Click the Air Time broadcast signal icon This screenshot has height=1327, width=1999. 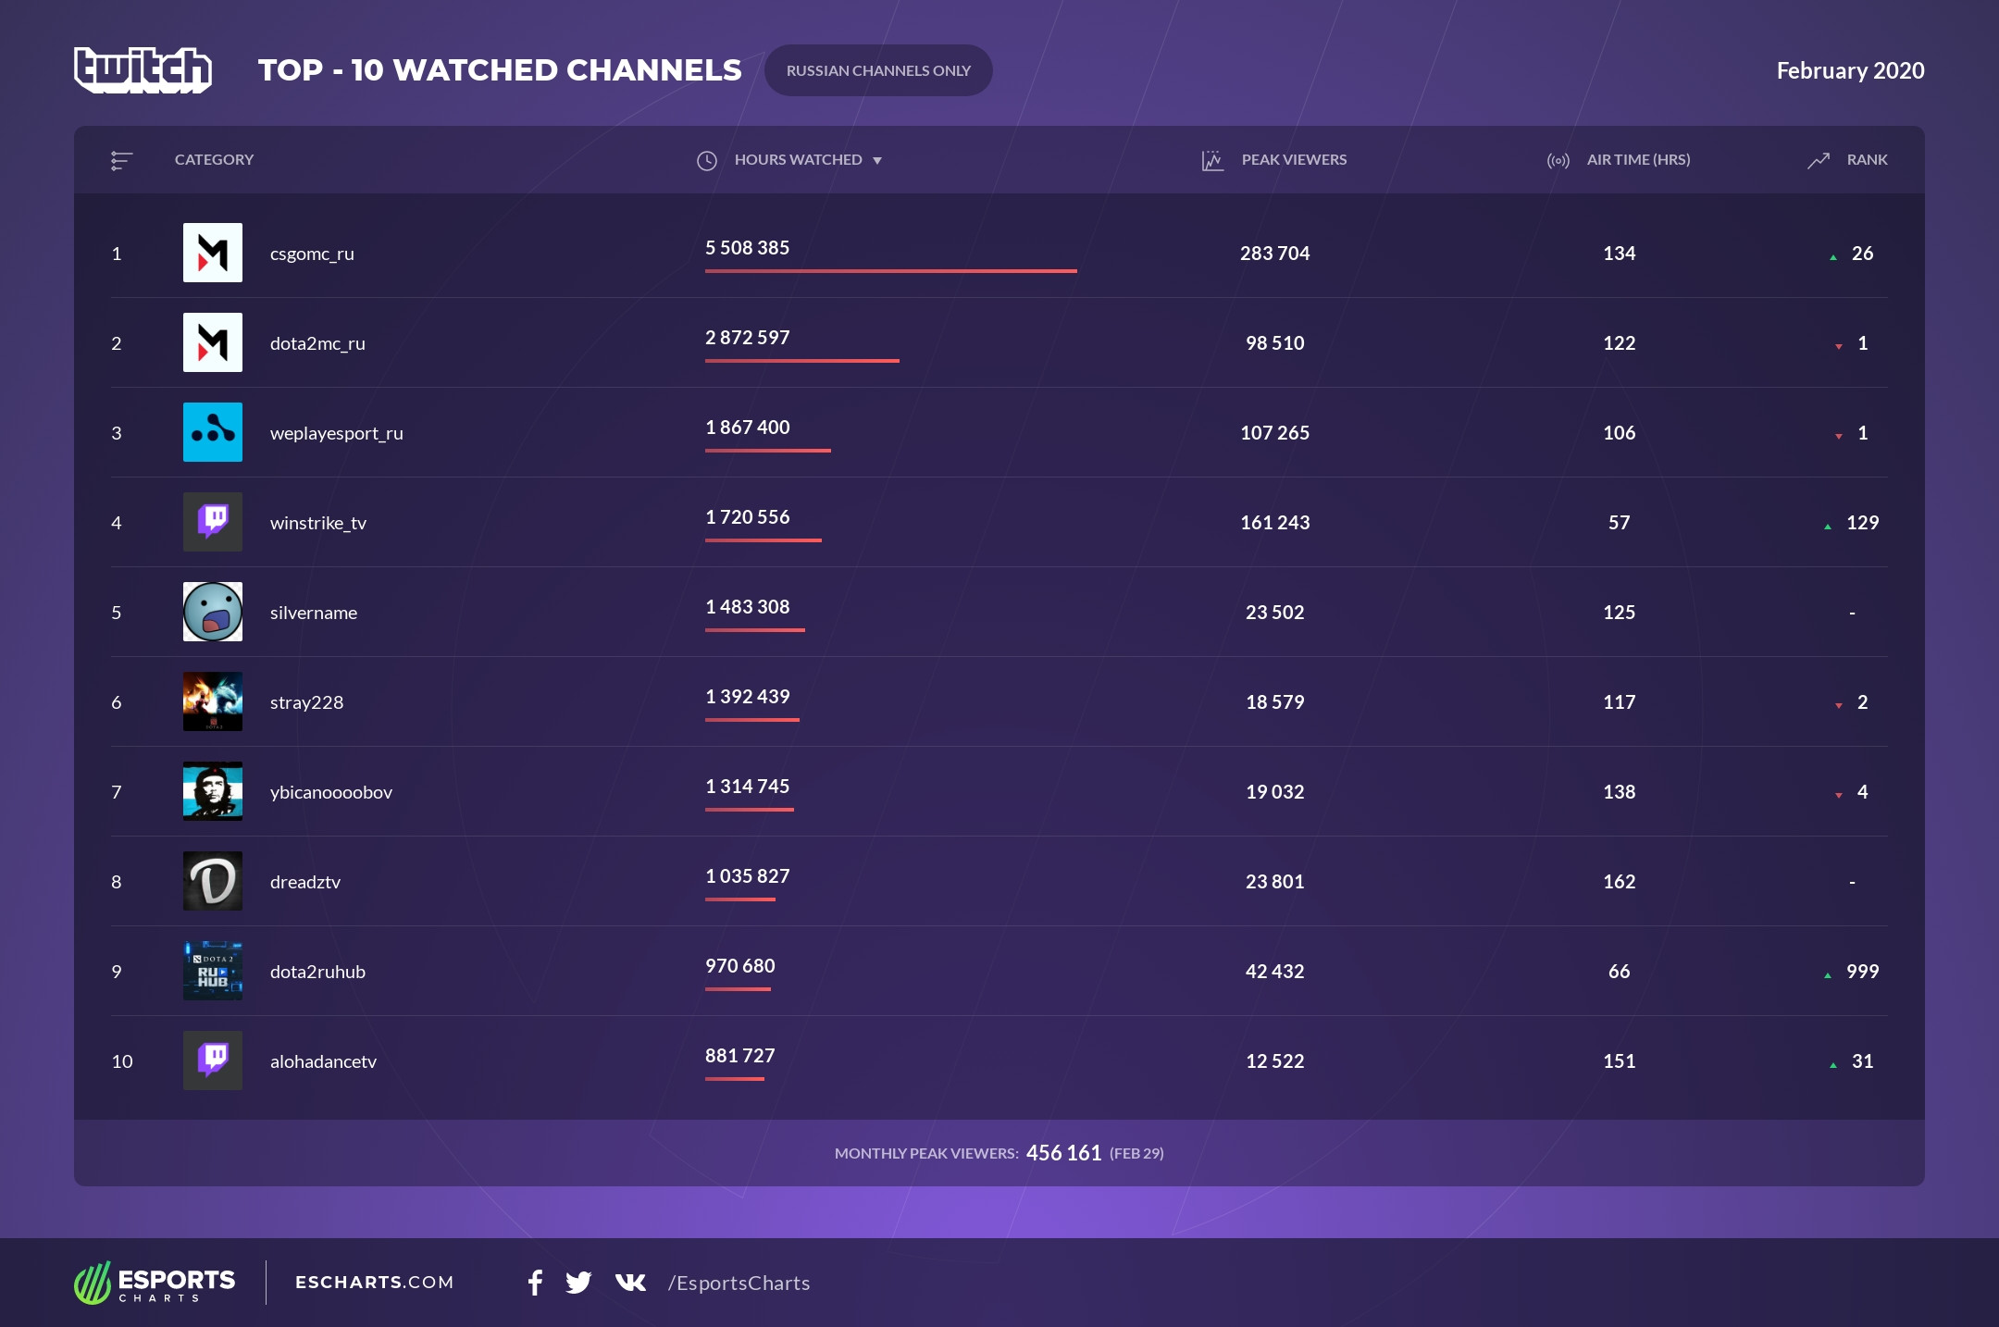(x=1558, y=159)
